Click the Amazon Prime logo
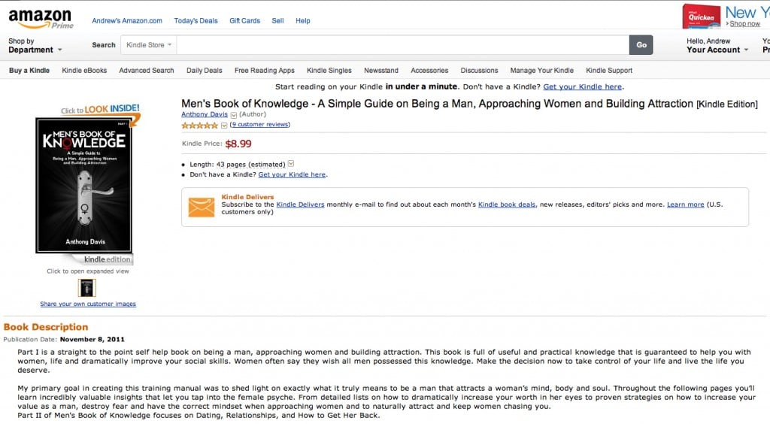 (41, 19)
